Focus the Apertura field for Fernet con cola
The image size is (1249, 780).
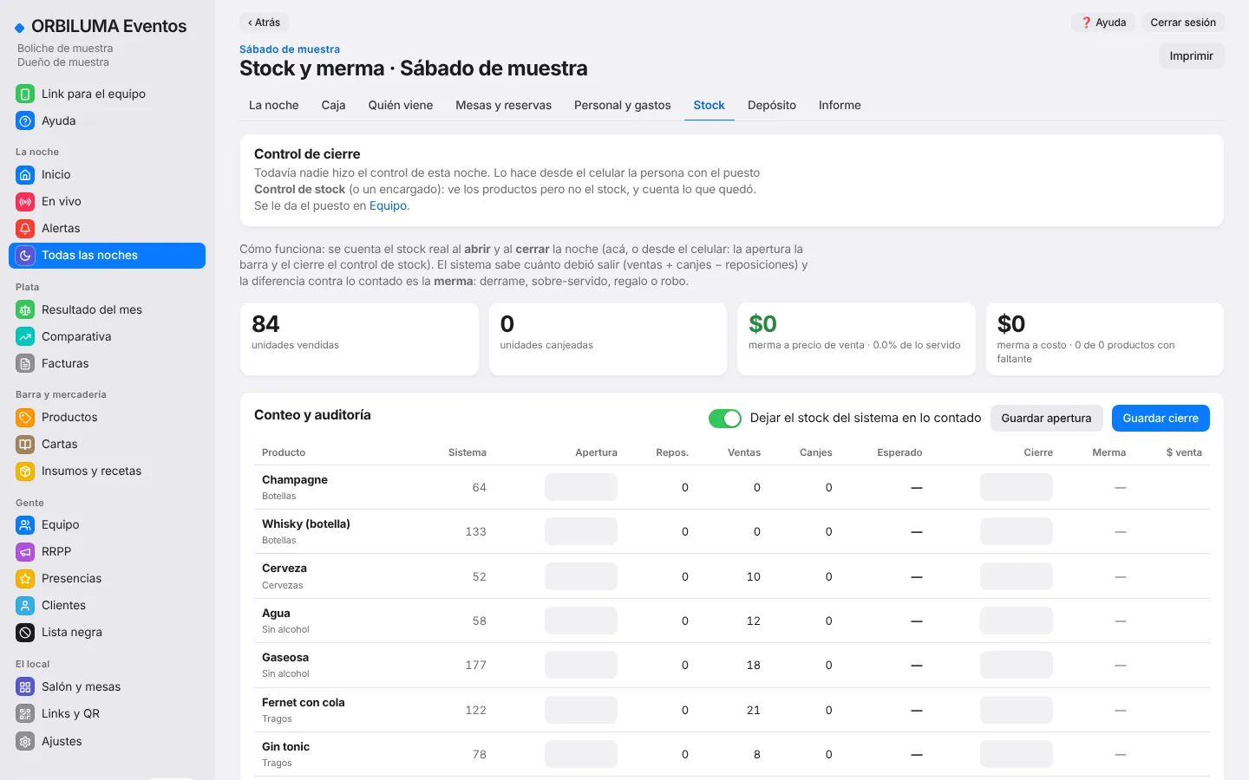[581, 710]
